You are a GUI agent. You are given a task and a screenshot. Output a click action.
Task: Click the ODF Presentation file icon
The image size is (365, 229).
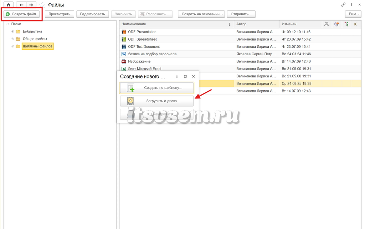[x=124, y=32]
